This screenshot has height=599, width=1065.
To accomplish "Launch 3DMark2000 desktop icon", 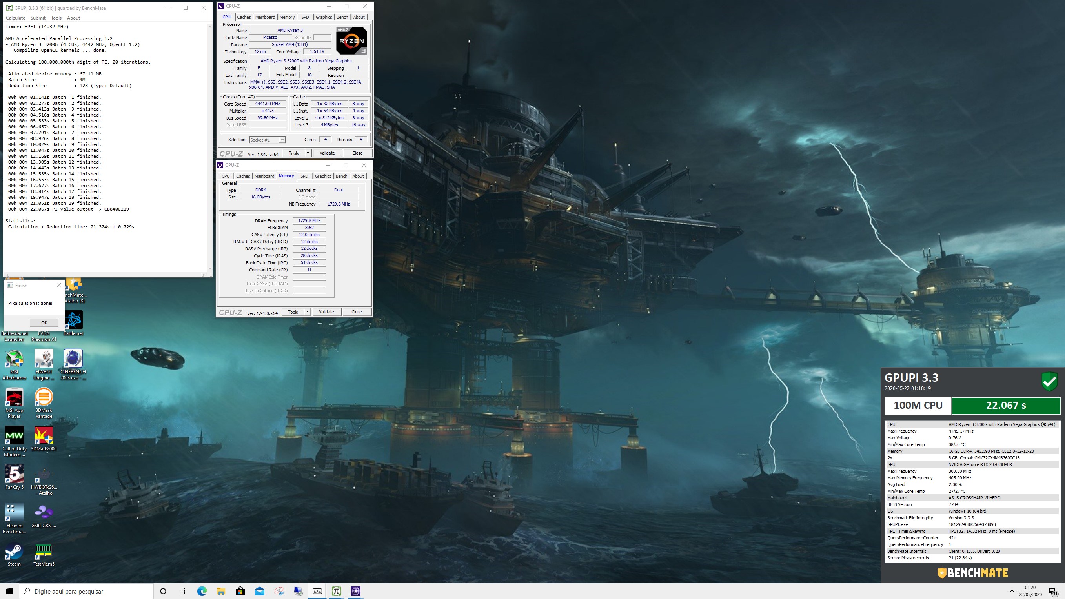I will tap(44, 439).
